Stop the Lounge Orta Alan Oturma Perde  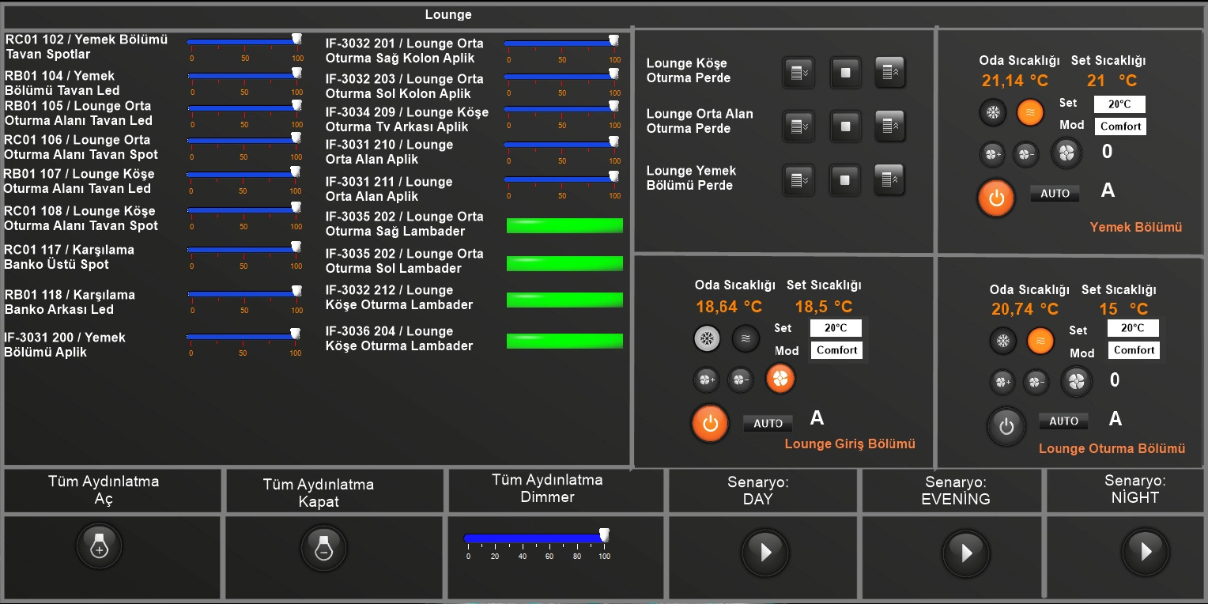(x=845, y=125)
